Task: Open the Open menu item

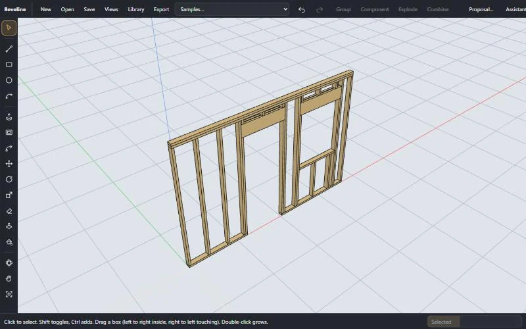Action: pos(67,9)
